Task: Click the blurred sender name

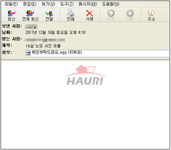Action: [x=31, y=27]
